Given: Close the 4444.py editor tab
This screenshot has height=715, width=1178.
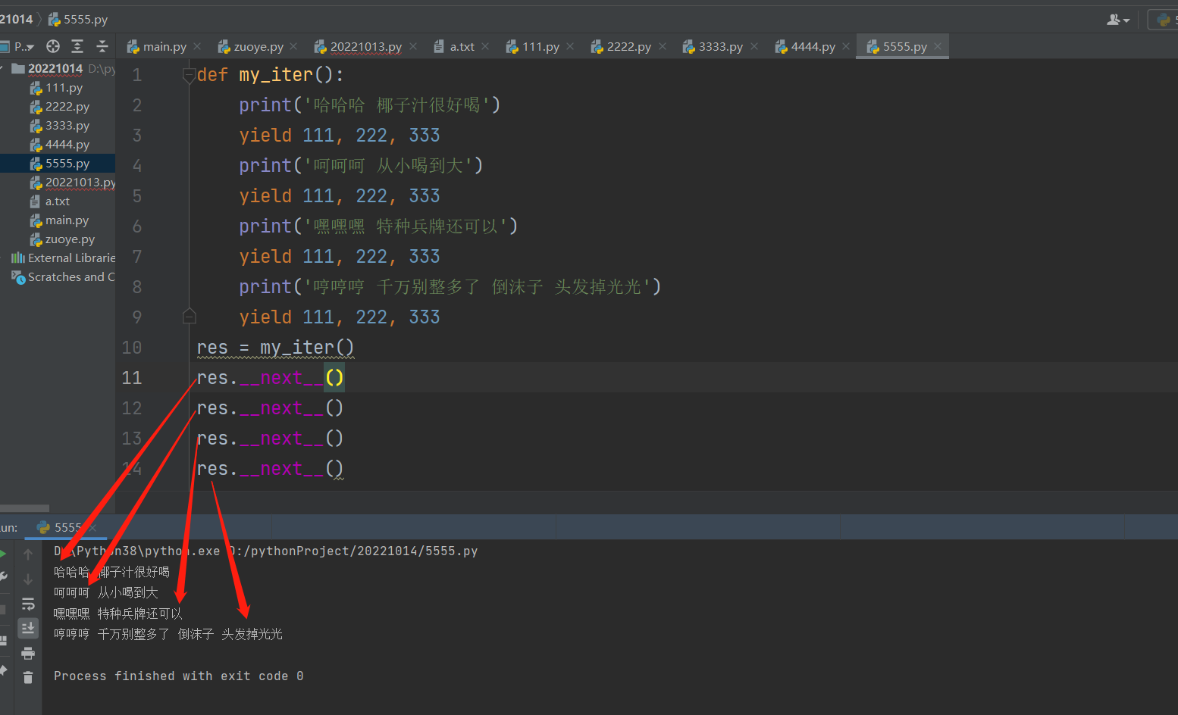Looking at the screenshot, I should coord(846,46).
